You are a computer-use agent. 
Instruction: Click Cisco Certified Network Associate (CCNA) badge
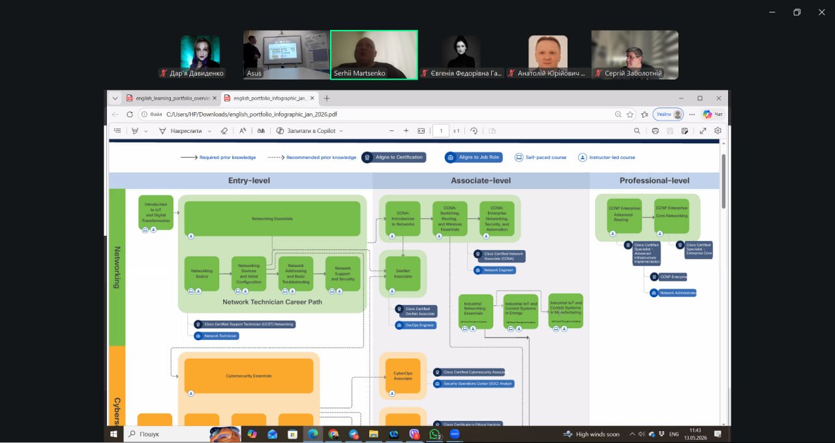(x=499, y=255)
